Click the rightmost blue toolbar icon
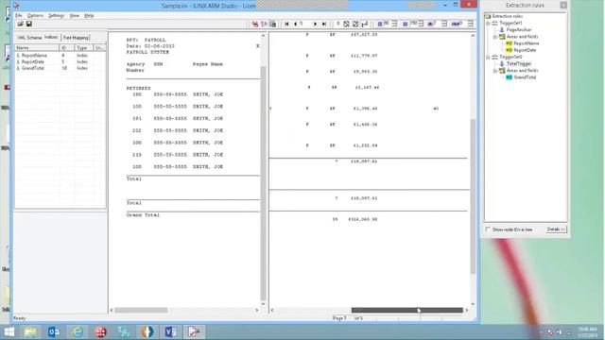 click(x=456, y=24)
